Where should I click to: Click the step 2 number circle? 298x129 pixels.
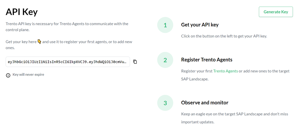pos(165,60)
